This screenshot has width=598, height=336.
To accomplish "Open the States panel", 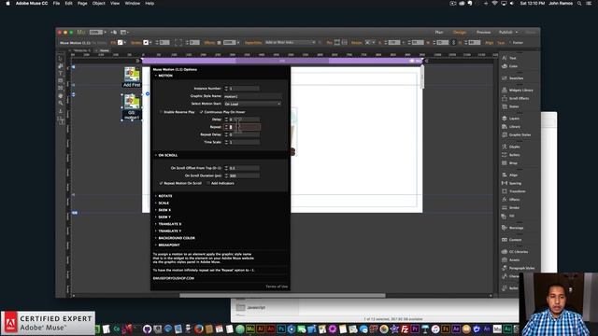I will point(510,106).
